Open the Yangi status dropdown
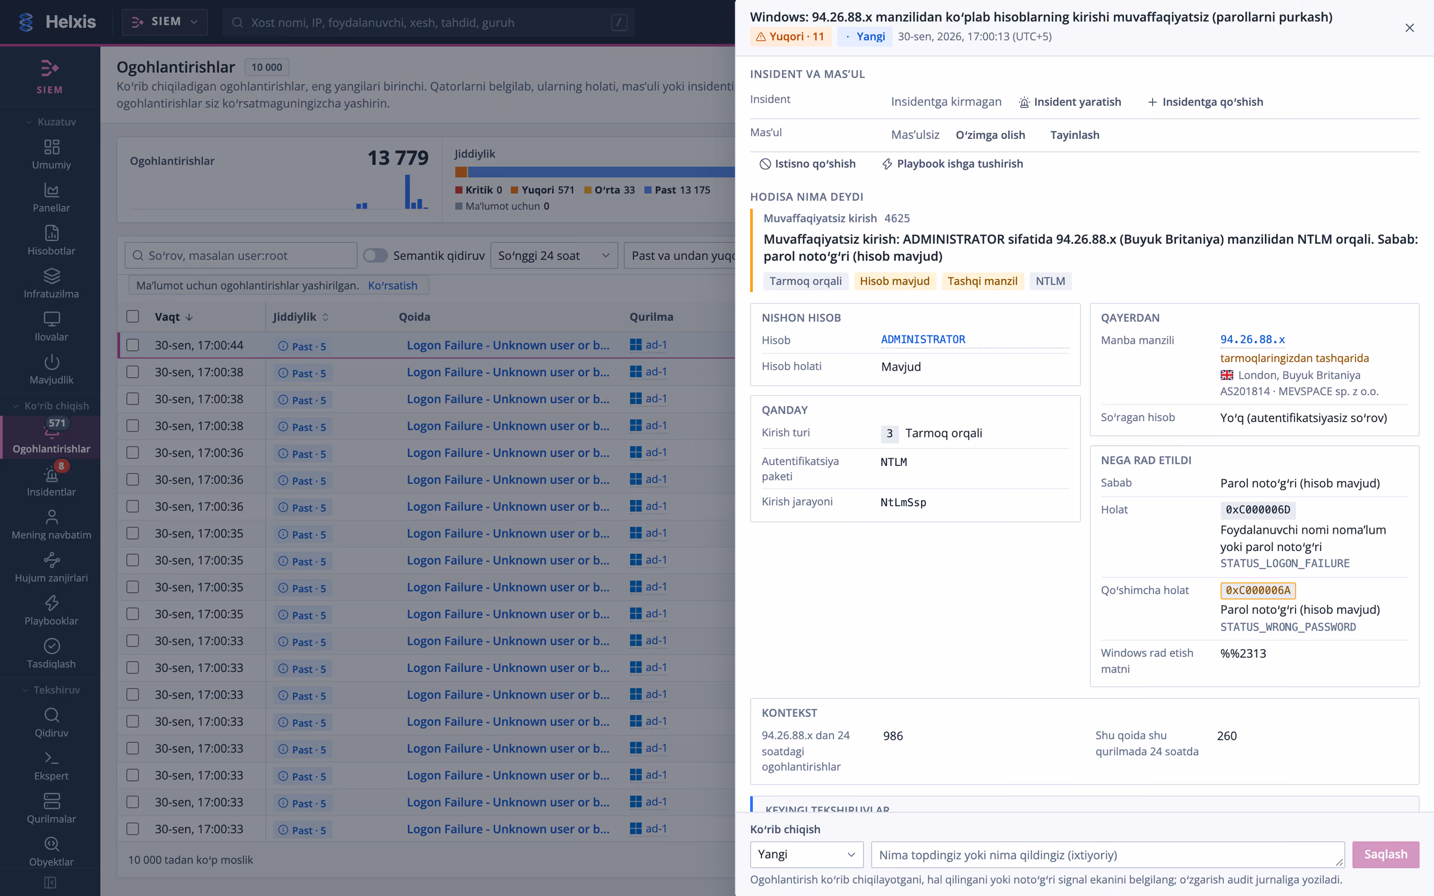This screenshot has height=896, width=1434. point(807,855)
